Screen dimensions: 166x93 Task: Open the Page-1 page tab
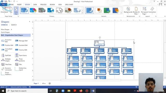[x=36, y=83]
